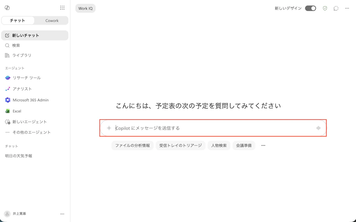Select the 人物検索 suggestion
Image resolution: width=356 pixels, height=222 pixels.
pyautogui.click(x=219, y=146)
